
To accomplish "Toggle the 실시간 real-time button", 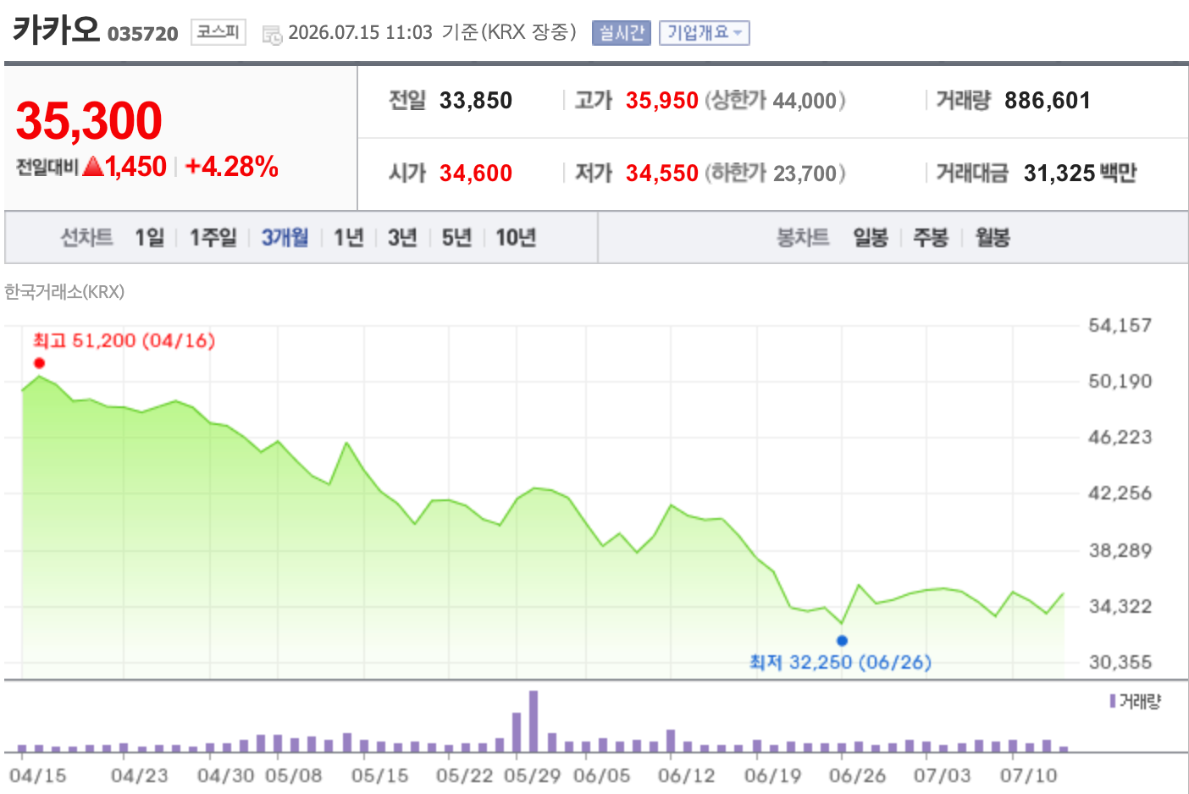I will 622,33.
